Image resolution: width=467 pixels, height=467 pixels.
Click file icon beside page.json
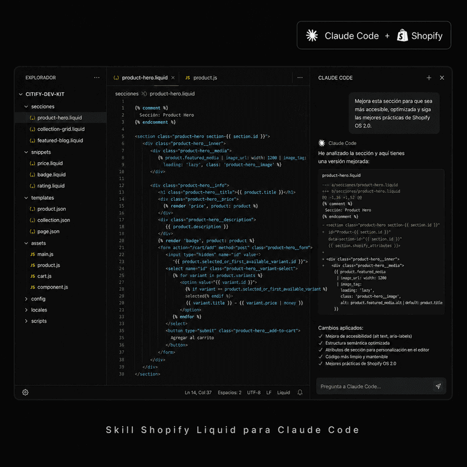[33, 232]
